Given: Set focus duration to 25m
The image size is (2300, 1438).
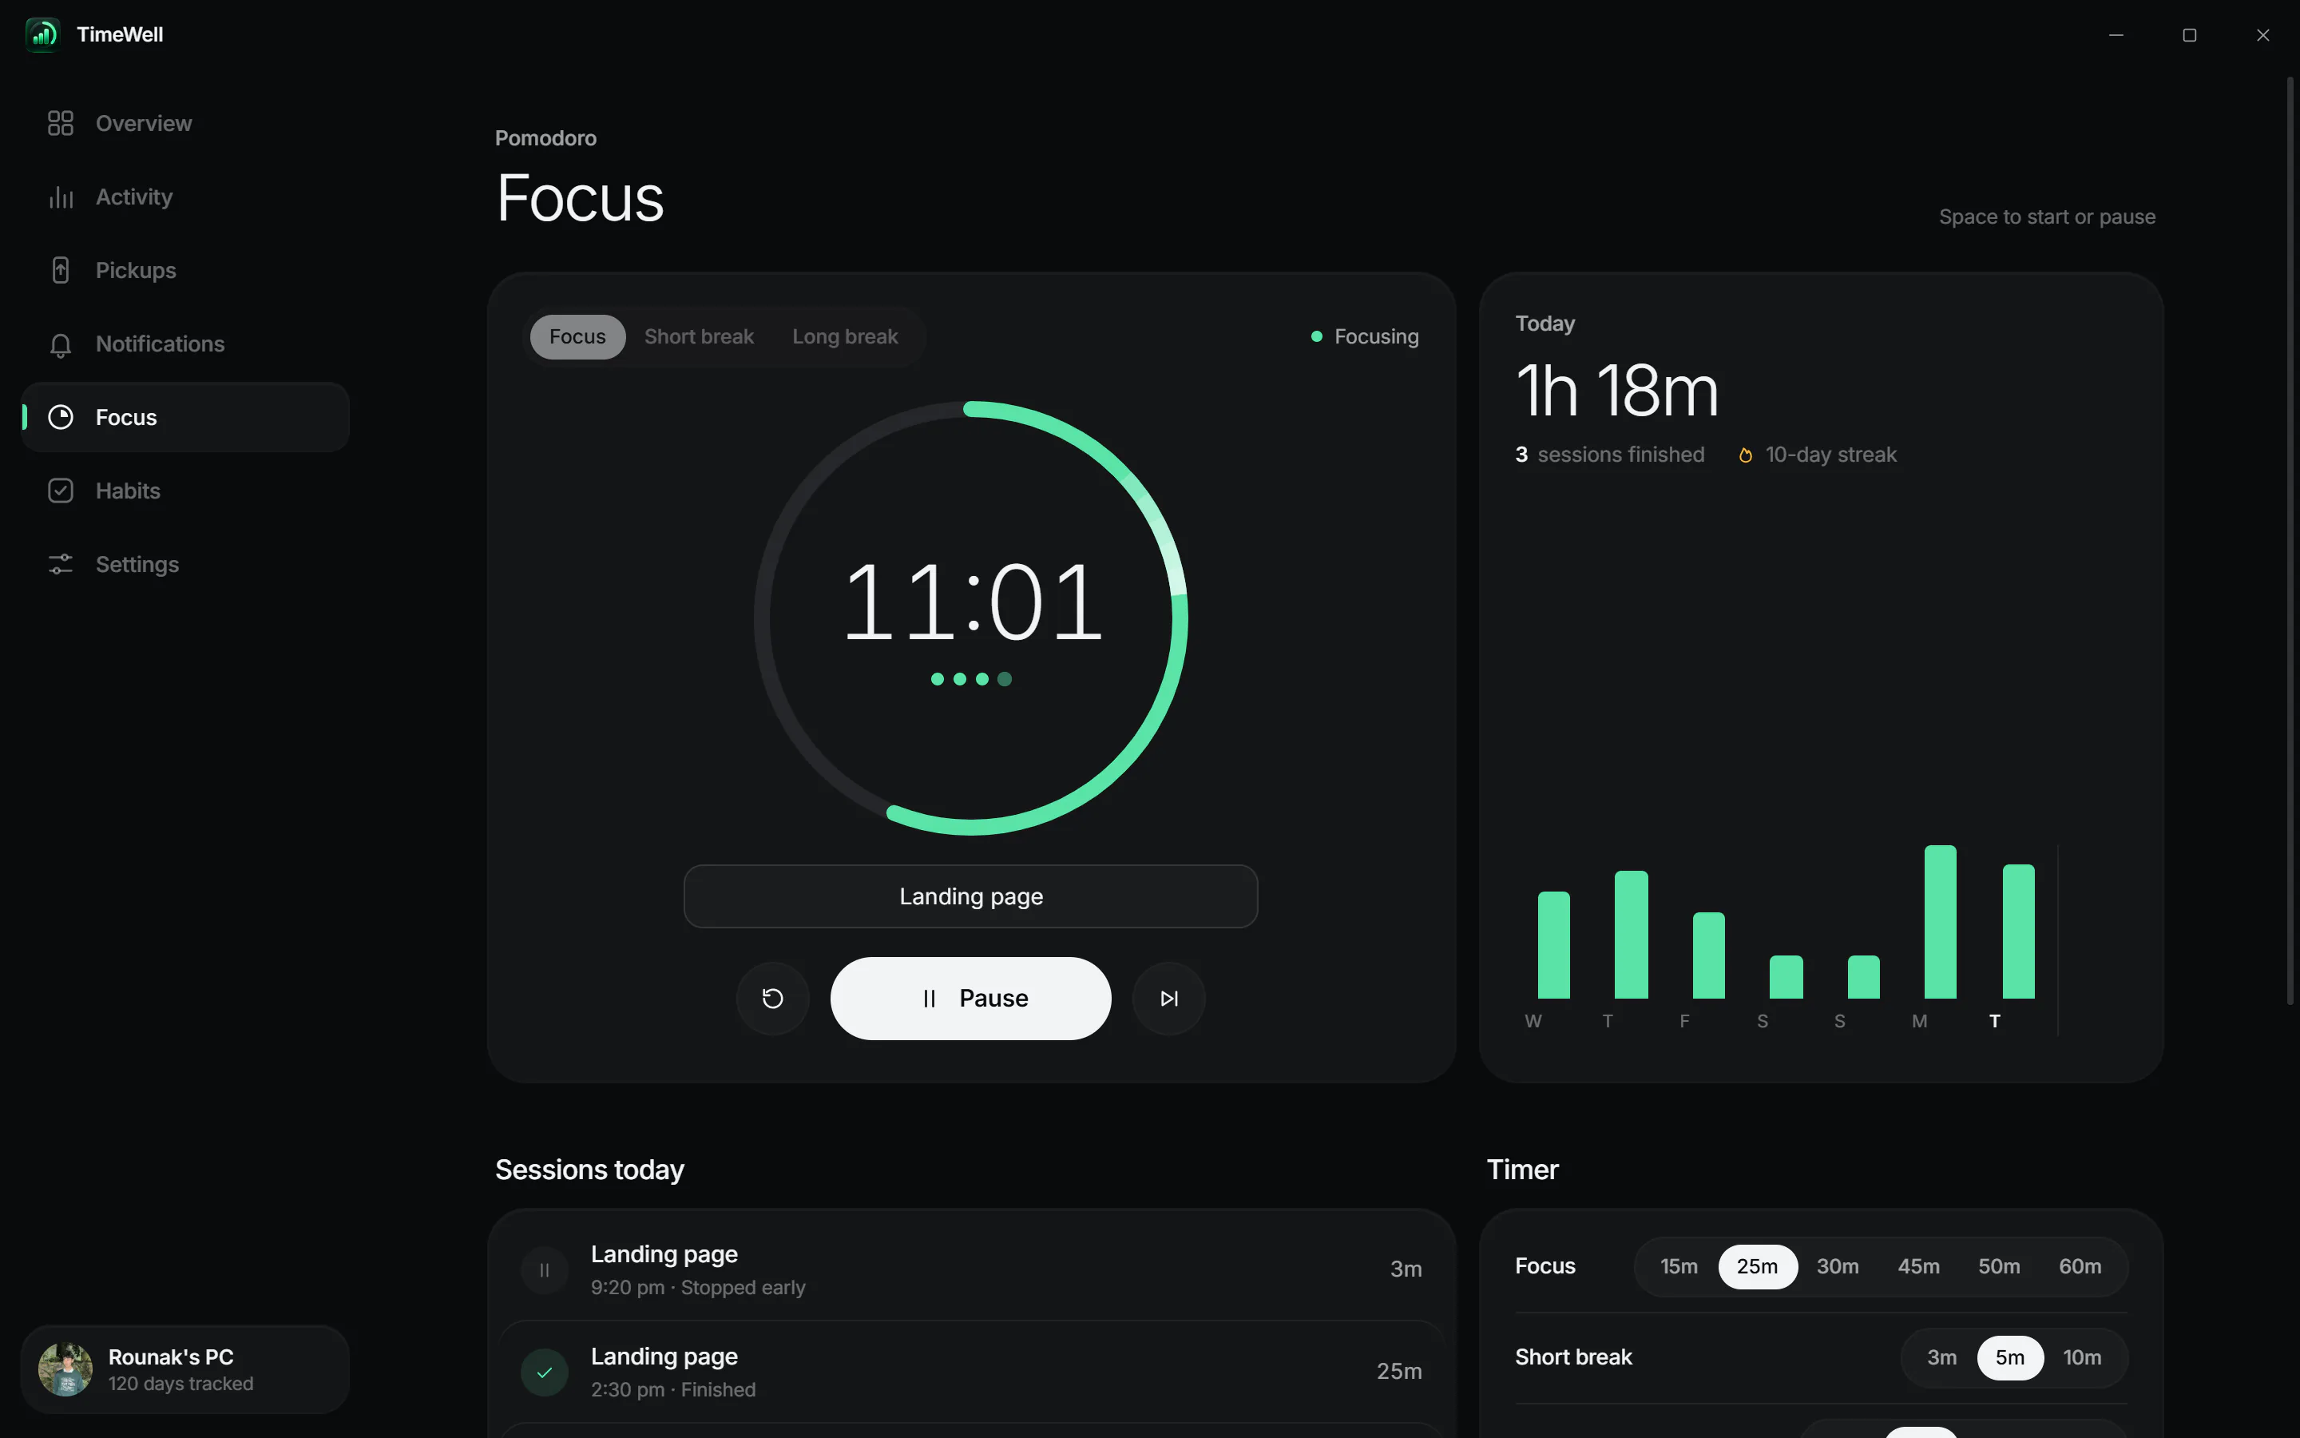Looking at the screenshot, I should (x=1757, y=1267).
